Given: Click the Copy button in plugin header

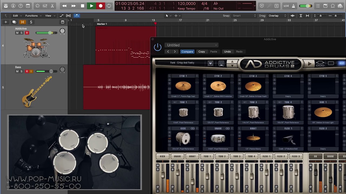Looking at the screenshot, I should click(x=202, y=51).
